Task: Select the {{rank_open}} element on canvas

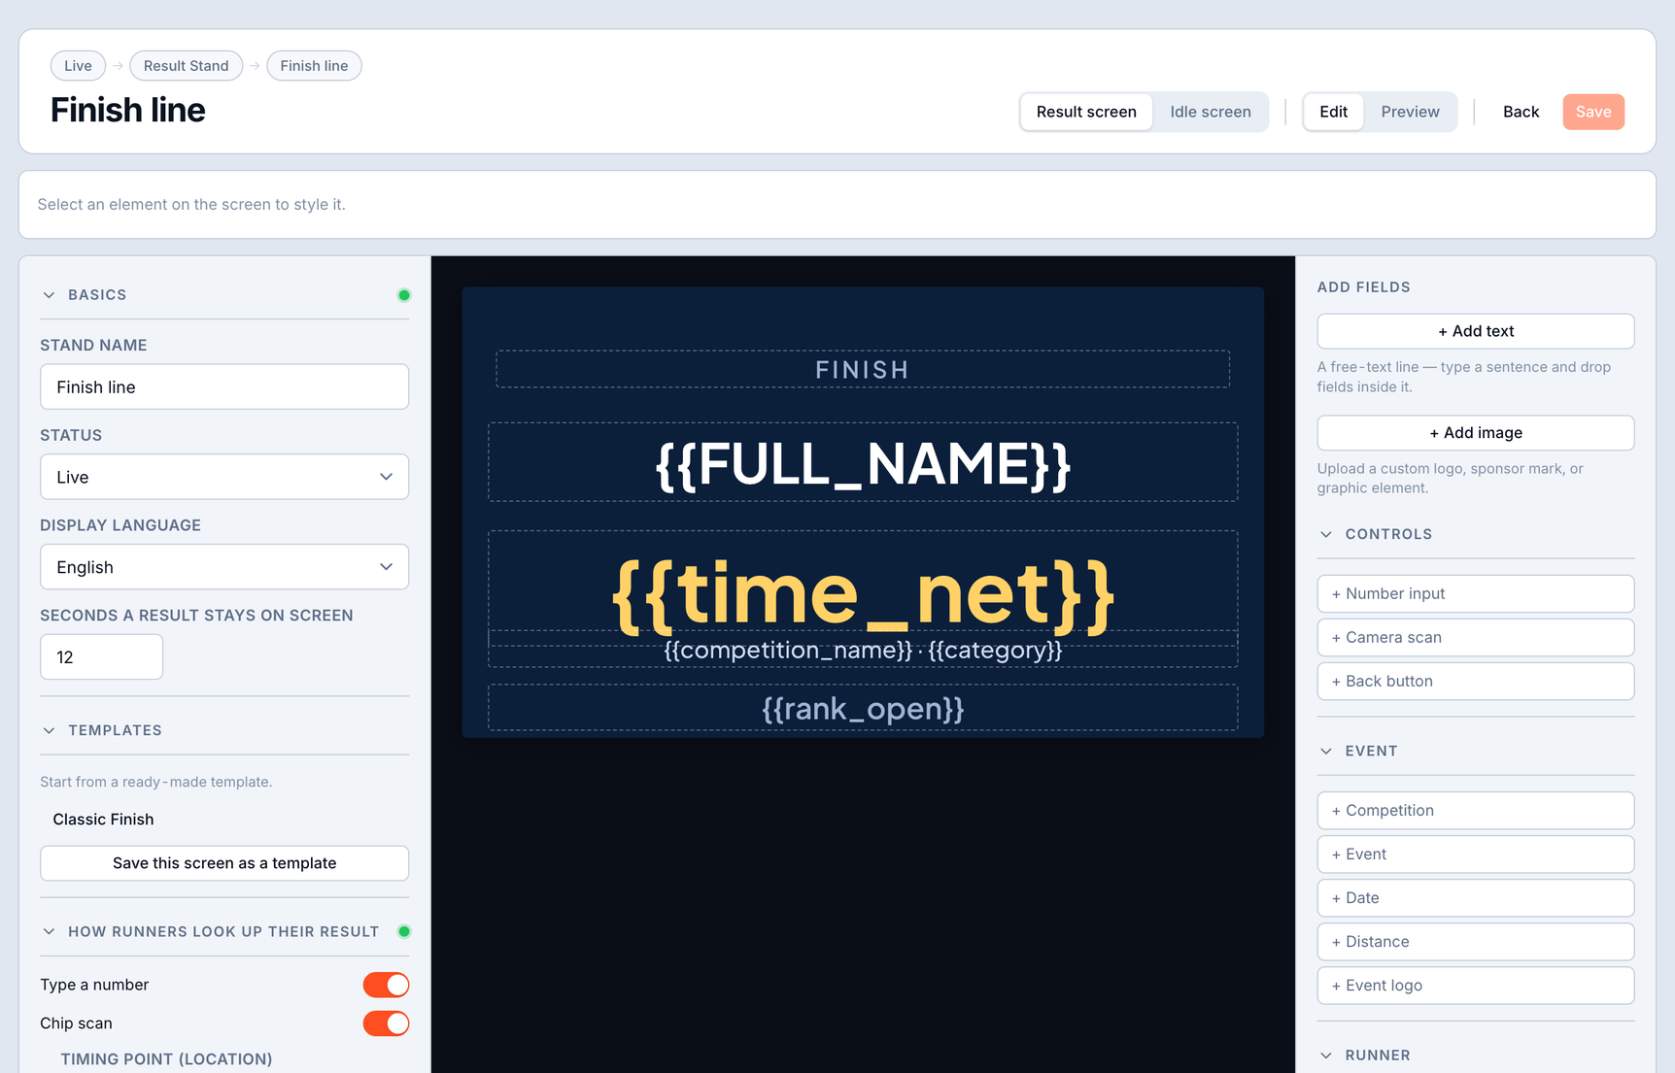Action: [863, 708]
